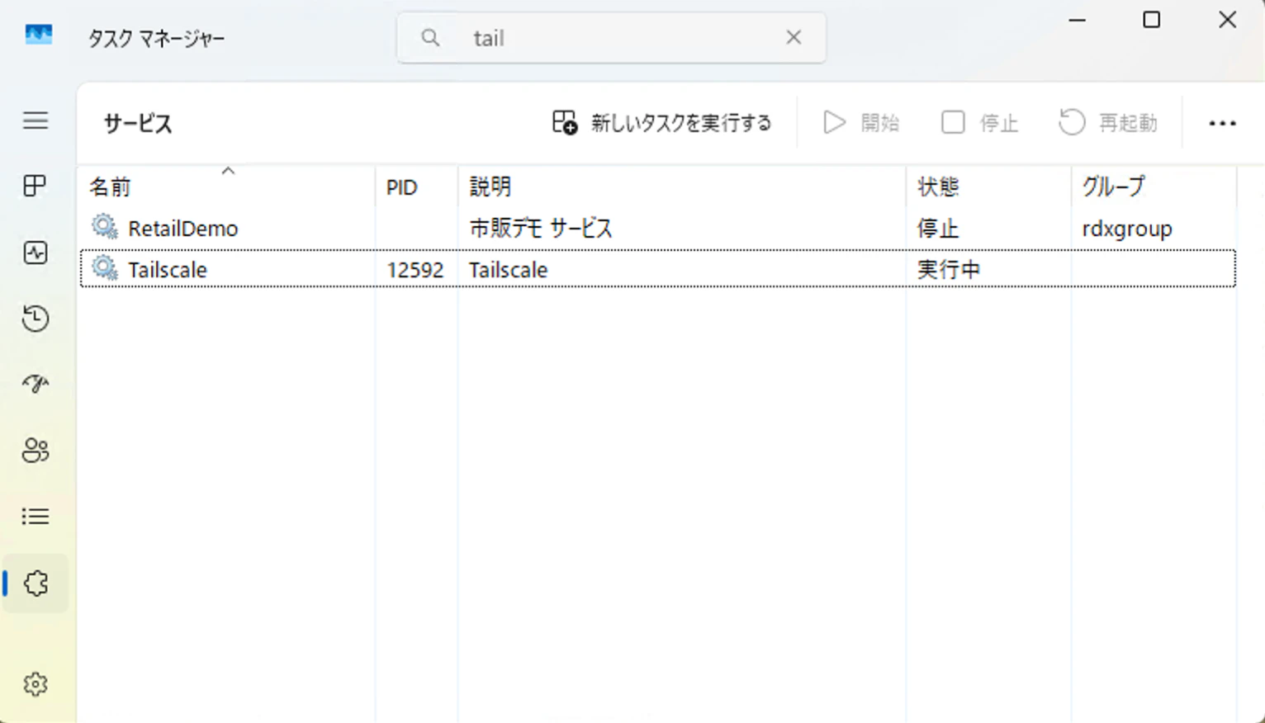Run new task (新しいタスクを実行する)
Screen dimensions: 1265x723
coord(661,123)
